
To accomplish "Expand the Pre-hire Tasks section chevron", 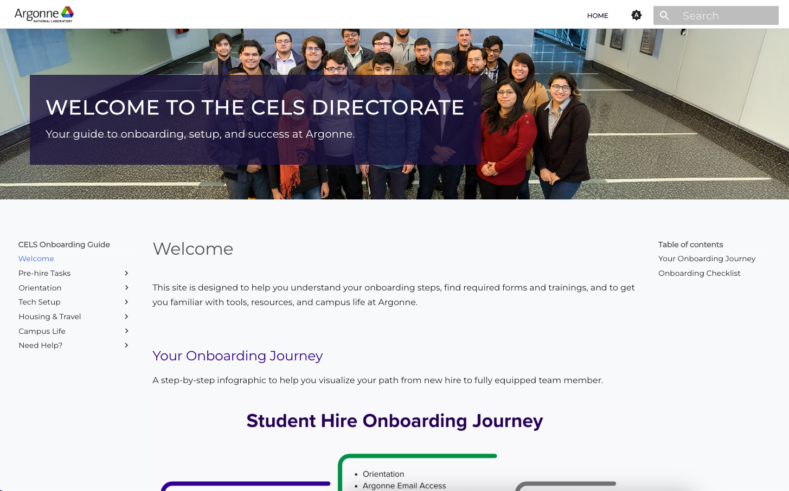I will 126,273.
